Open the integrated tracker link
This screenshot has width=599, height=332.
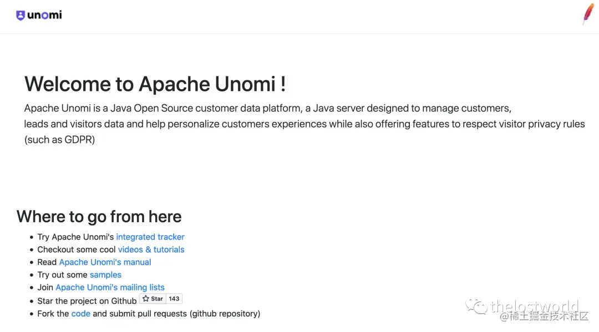coord(150,237)
